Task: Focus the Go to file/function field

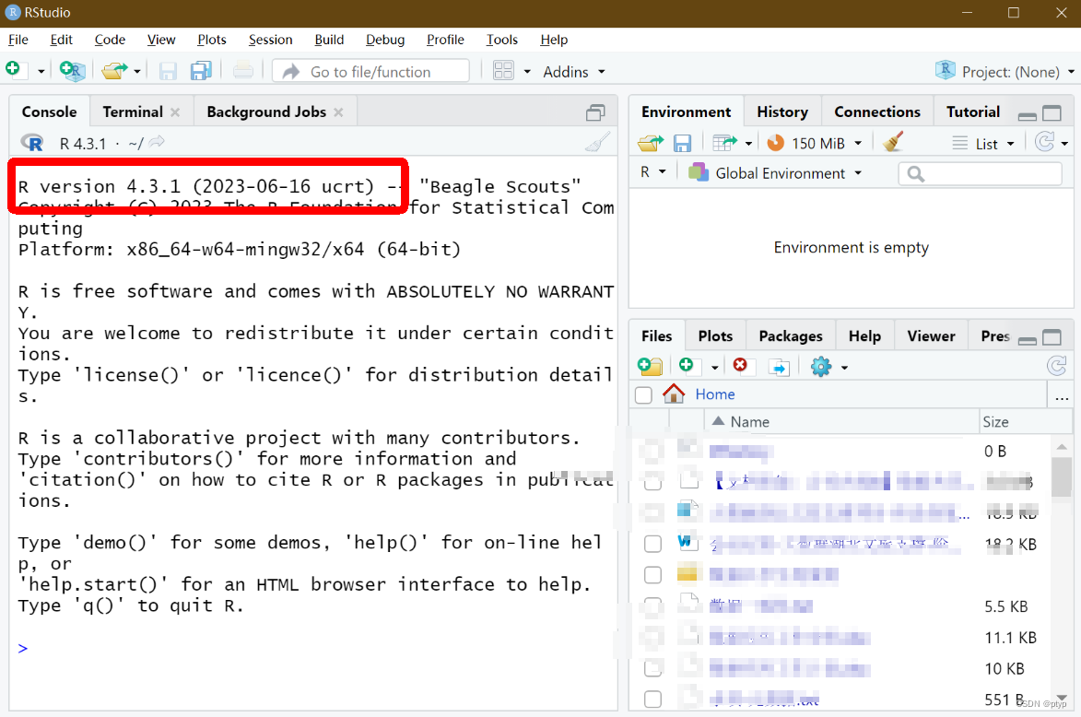Action: click(x=370, y=72)
